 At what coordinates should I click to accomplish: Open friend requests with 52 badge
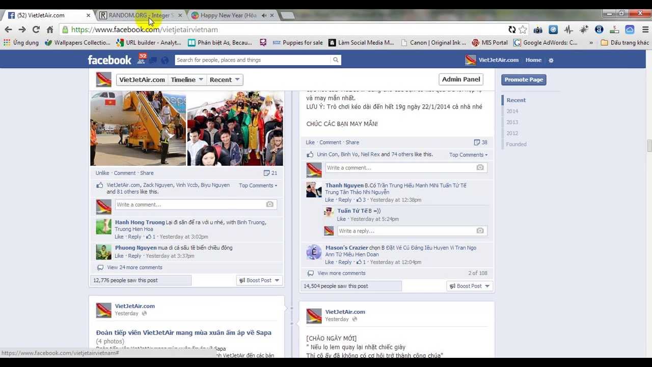[141, 60]
